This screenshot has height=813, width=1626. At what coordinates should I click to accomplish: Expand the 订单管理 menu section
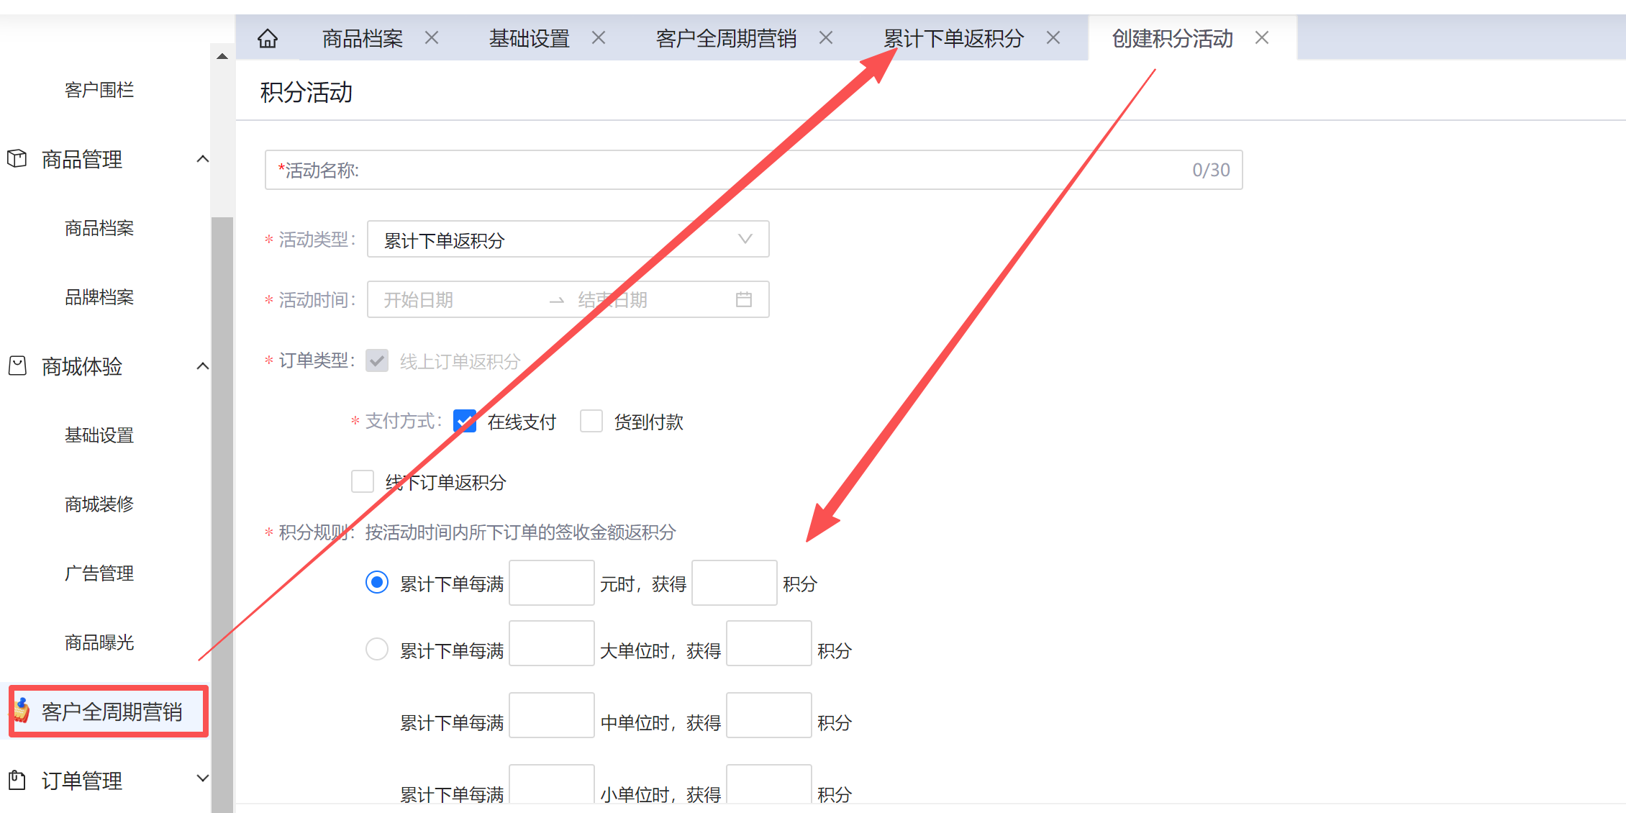point(203,778)
